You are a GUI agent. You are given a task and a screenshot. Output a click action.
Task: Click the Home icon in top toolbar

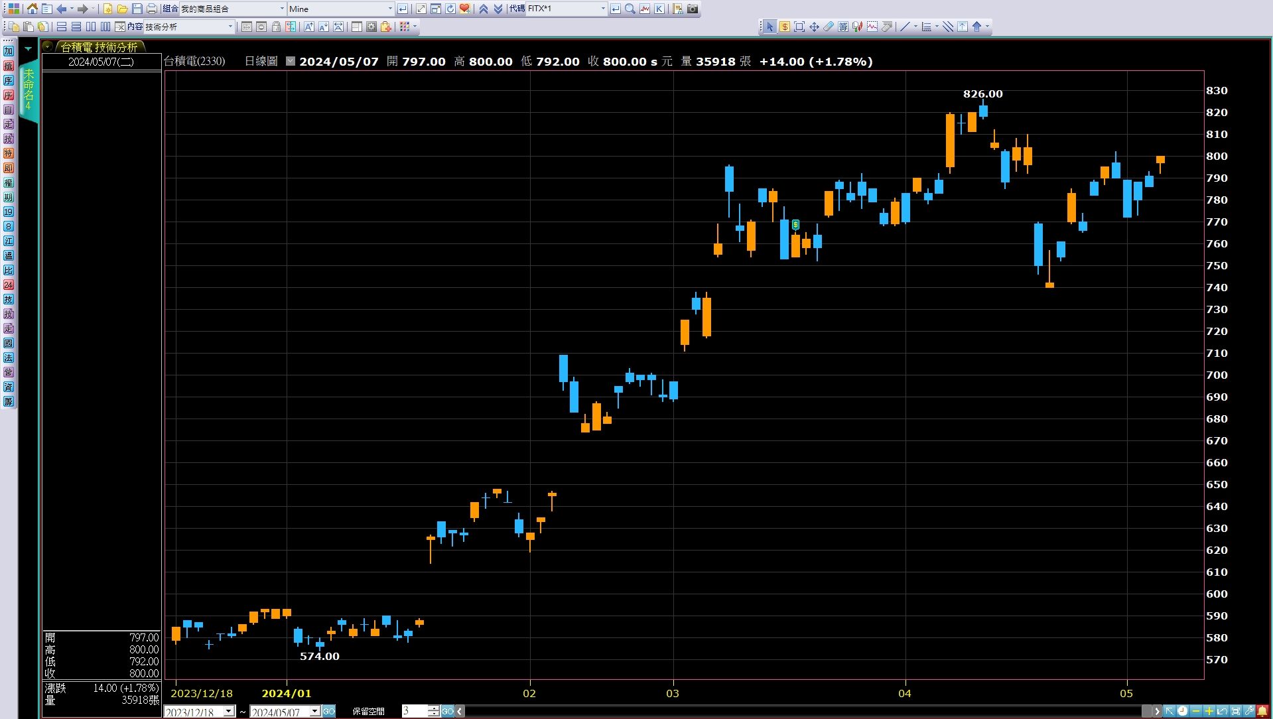pyautogui.click(x=32, y=9)
